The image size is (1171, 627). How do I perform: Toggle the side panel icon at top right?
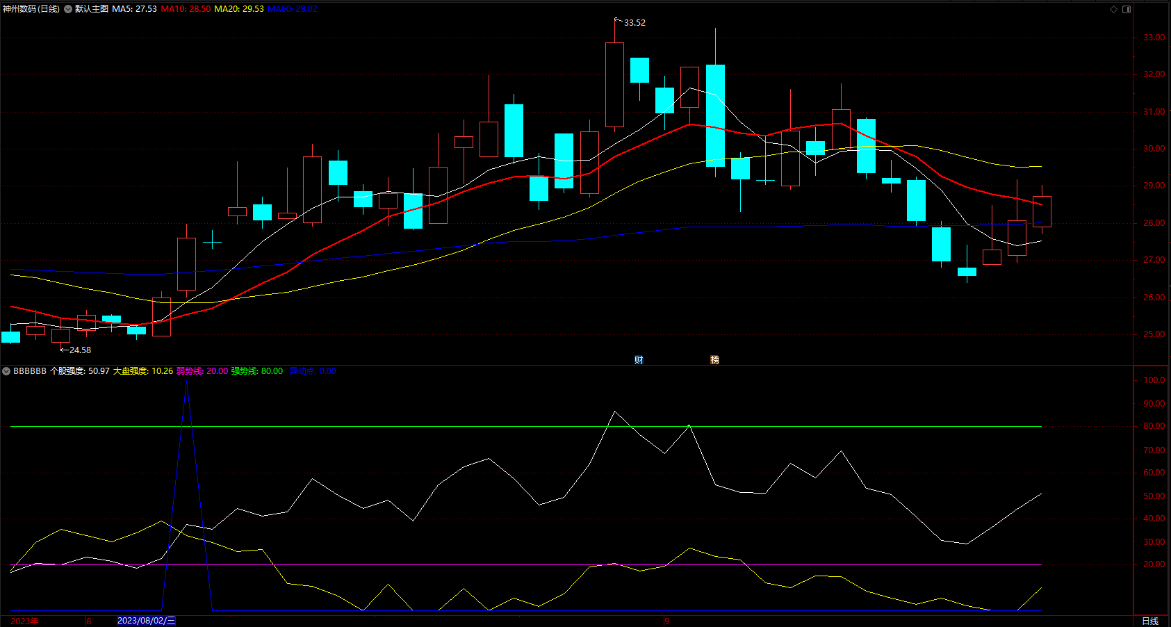[x=1127, y=9]
